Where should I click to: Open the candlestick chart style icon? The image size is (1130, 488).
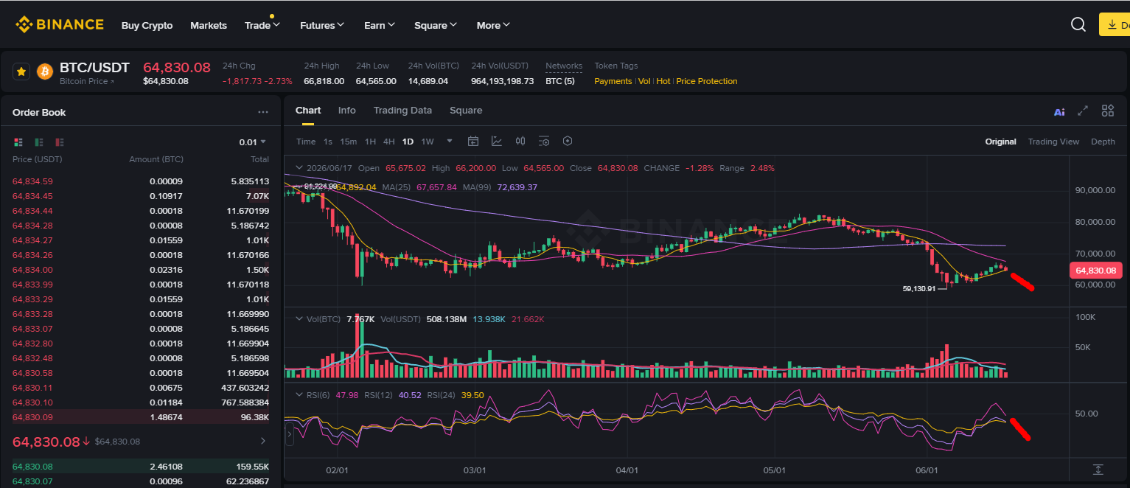[520, 141]
